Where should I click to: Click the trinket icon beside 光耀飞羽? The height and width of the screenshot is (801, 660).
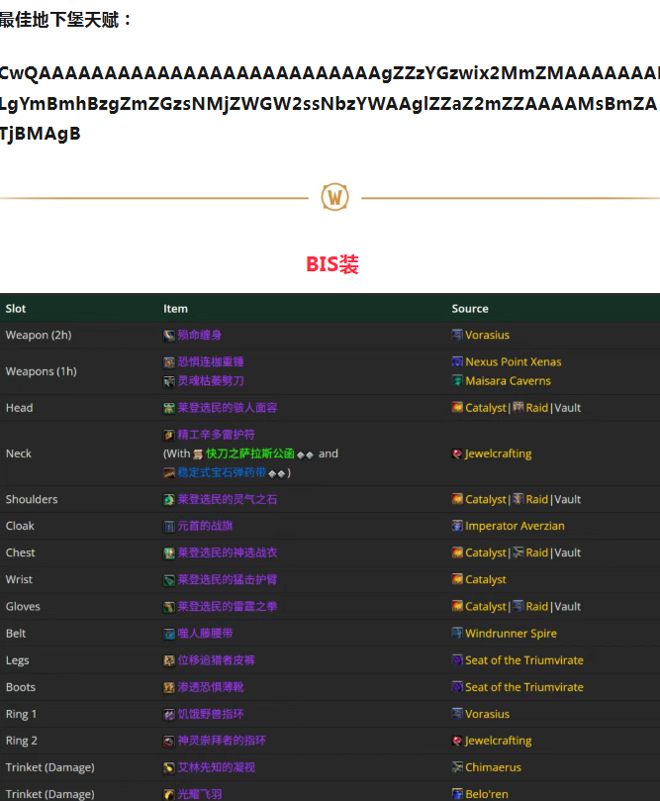(169, 794)
